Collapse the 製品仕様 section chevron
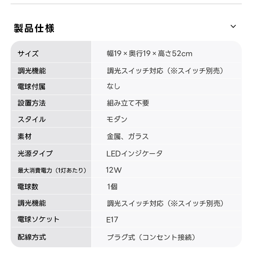The width and height of the screenshot is (254, 255). coord(233,26)
